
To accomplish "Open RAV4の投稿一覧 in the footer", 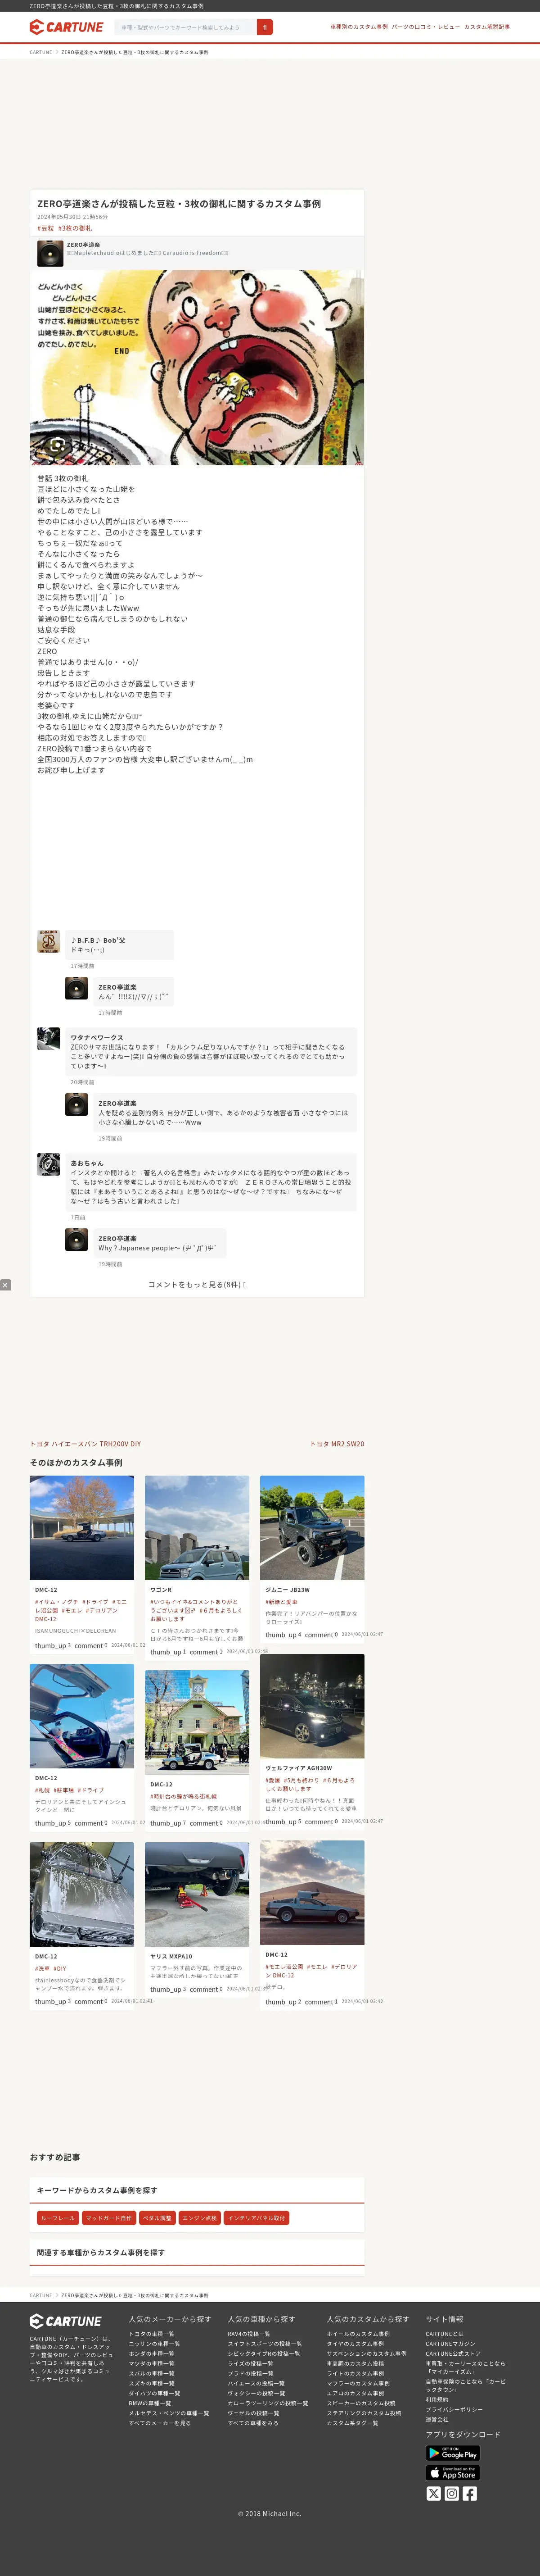I will [248, 2334].
